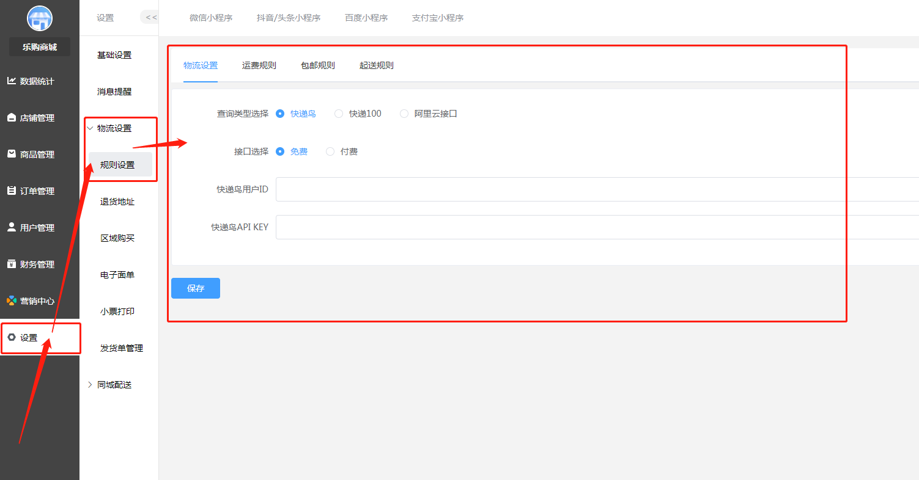Open 电子面单 submenu item
This screenshot has width=919, height=480.
tap(117, 275)
